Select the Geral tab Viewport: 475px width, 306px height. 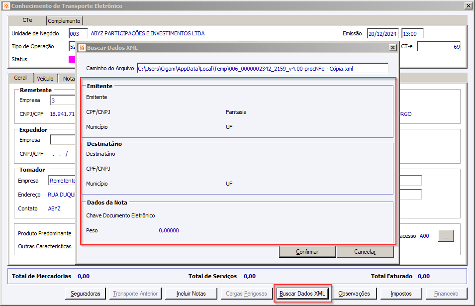pos(20,78)
